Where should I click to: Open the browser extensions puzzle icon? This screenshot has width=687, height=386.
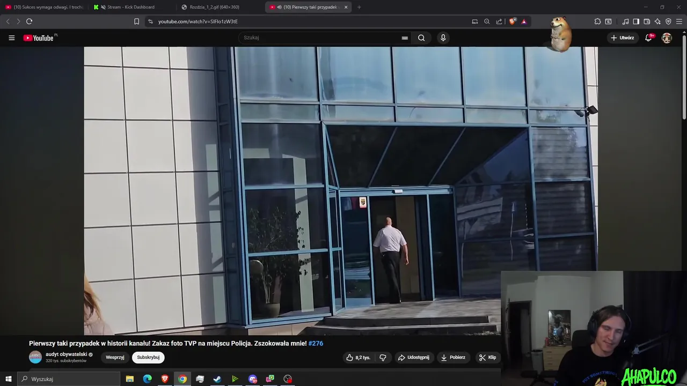pyautogui.click(x=597, y=21)
